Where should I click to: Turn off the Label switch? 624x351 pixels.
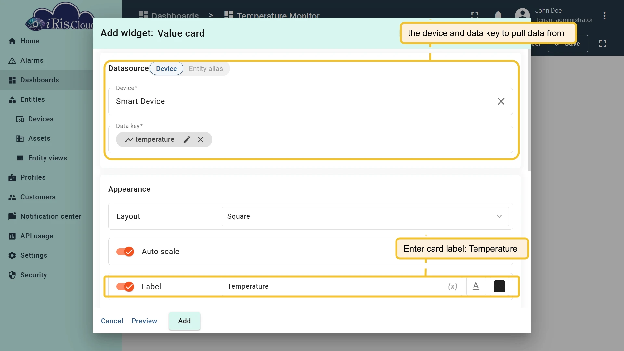125,286
